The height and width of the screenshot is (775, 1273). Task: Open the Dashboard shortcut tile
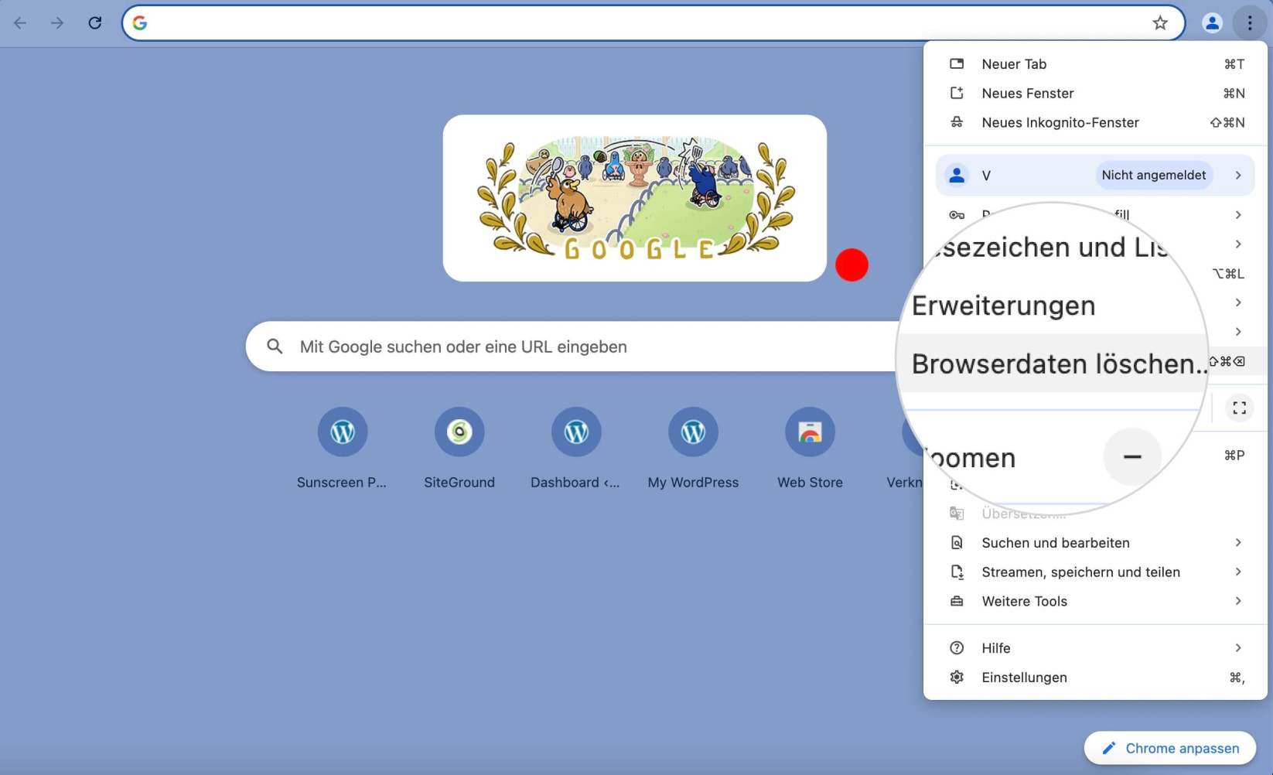pyautogui.click(x=575, y=449)
